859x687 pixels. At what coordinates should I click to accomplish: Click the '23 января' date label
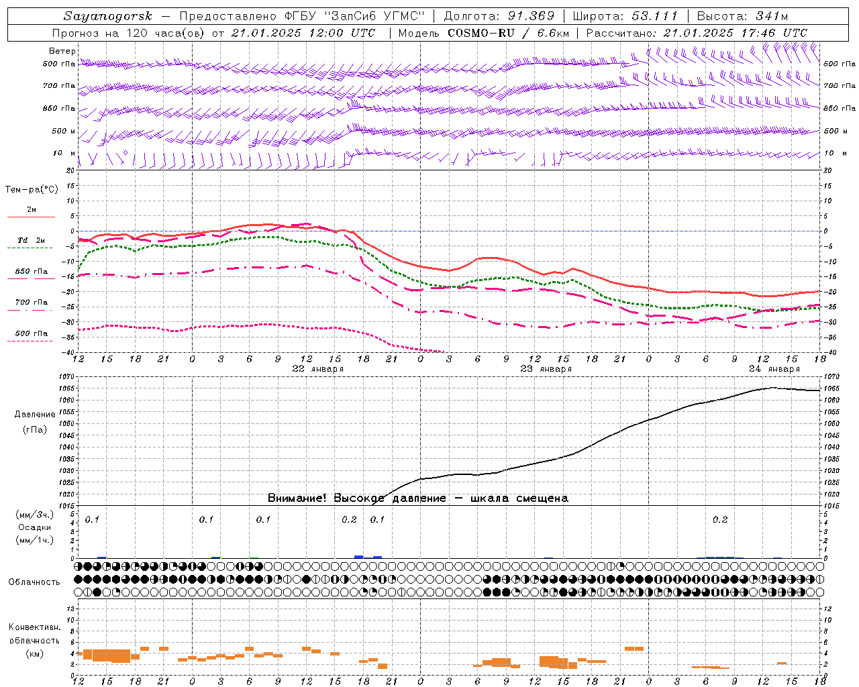546,369
